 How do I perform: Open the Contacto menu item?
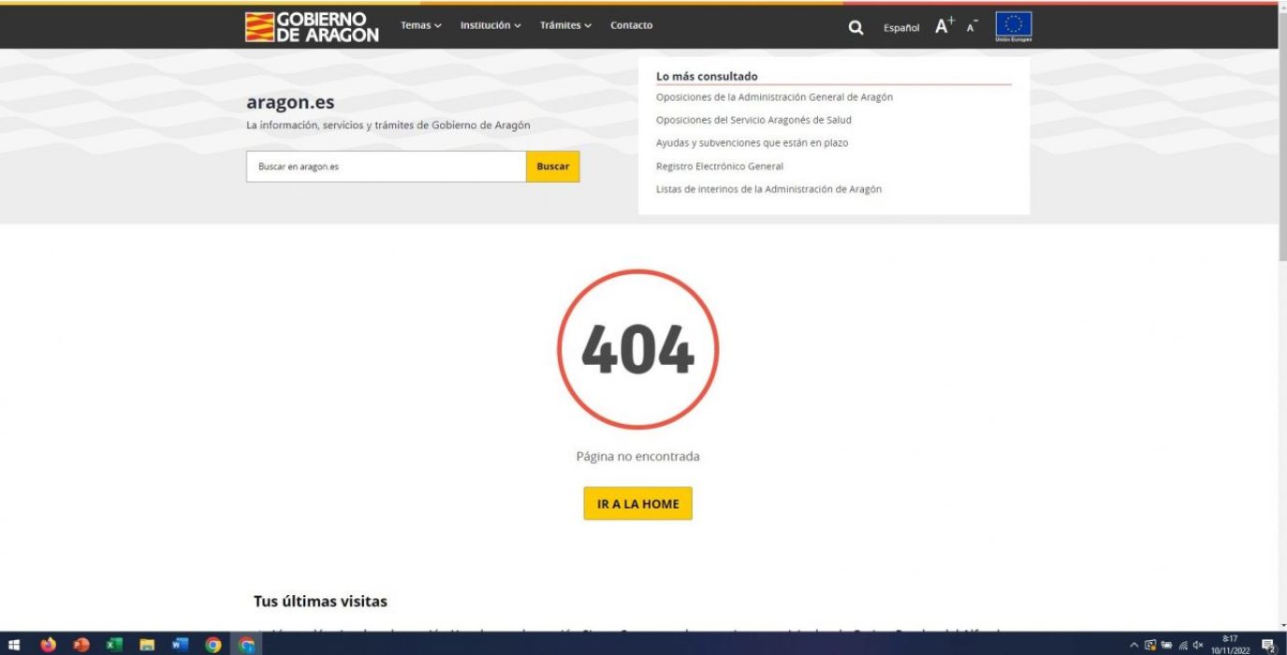point(632,25)
